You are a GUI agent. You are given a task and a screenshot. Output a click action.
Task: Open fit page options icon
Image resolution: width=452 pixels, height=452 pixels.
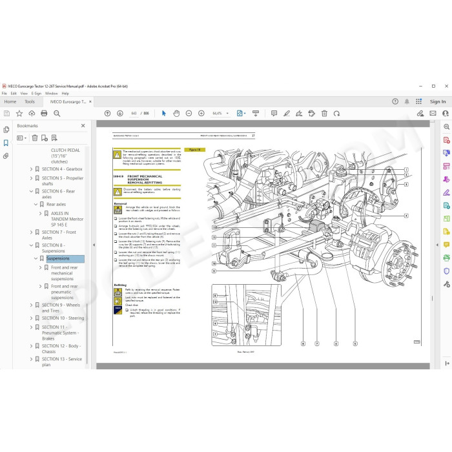[241, 113]
